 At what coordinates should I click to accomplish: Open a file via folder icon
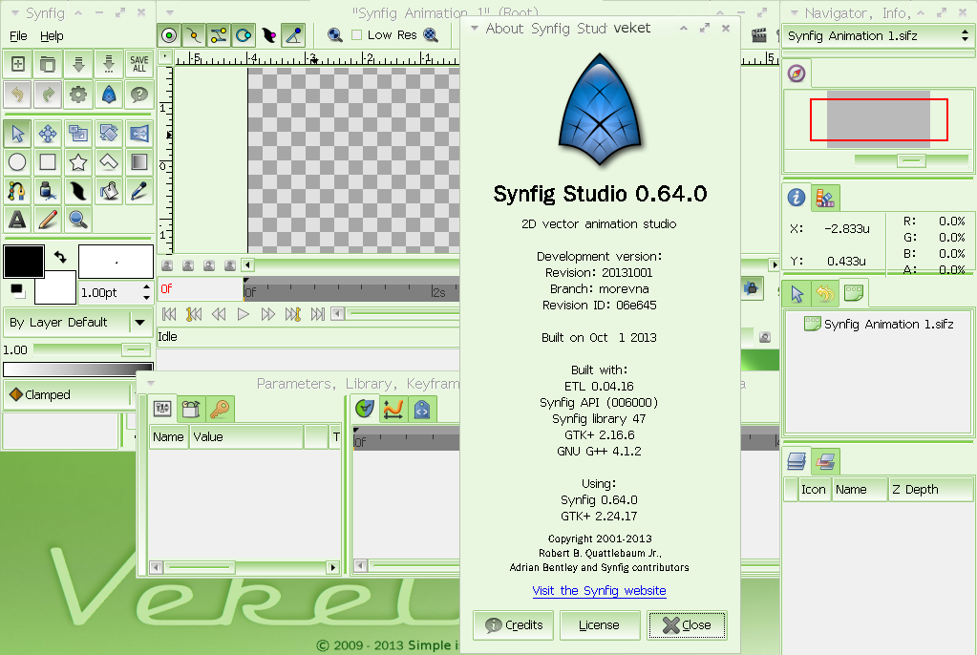click(48, 64)
